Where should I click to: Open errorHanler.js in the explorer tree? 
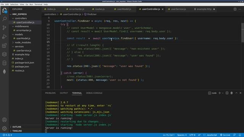point(24,30)
